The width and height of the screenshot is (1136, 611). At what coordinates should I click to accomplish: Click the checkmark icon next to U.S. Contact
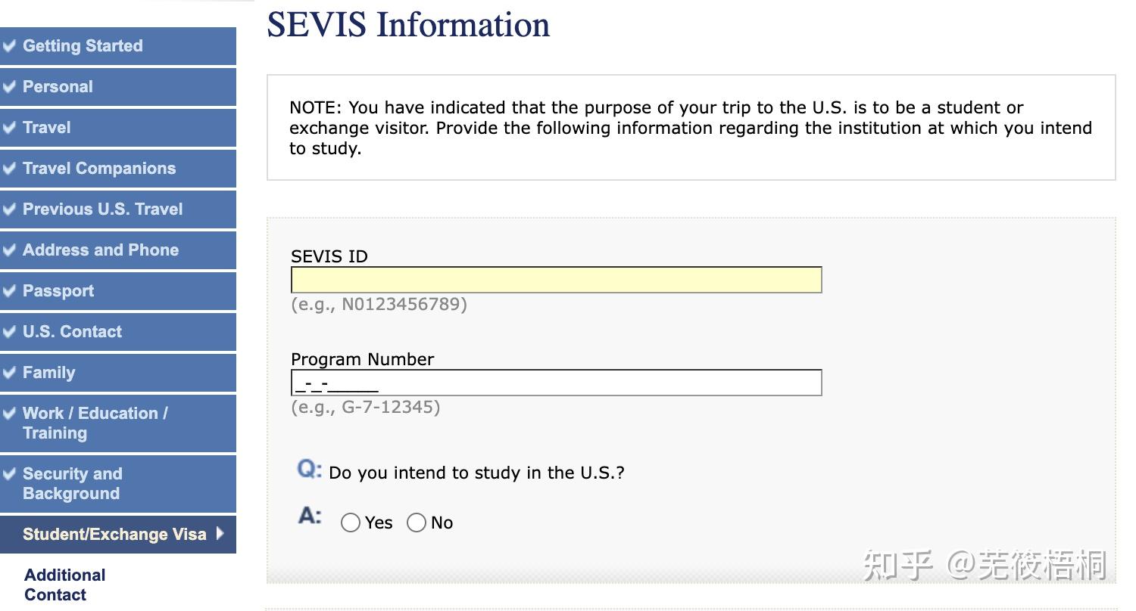[9, 331]
